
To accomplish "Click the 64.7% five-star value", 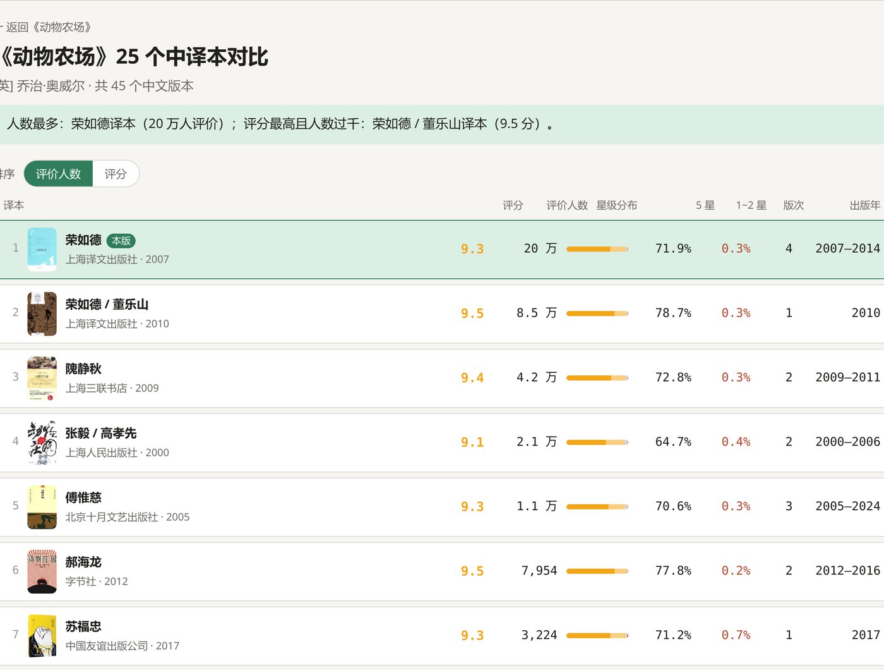I will click(x=673, y=442).
